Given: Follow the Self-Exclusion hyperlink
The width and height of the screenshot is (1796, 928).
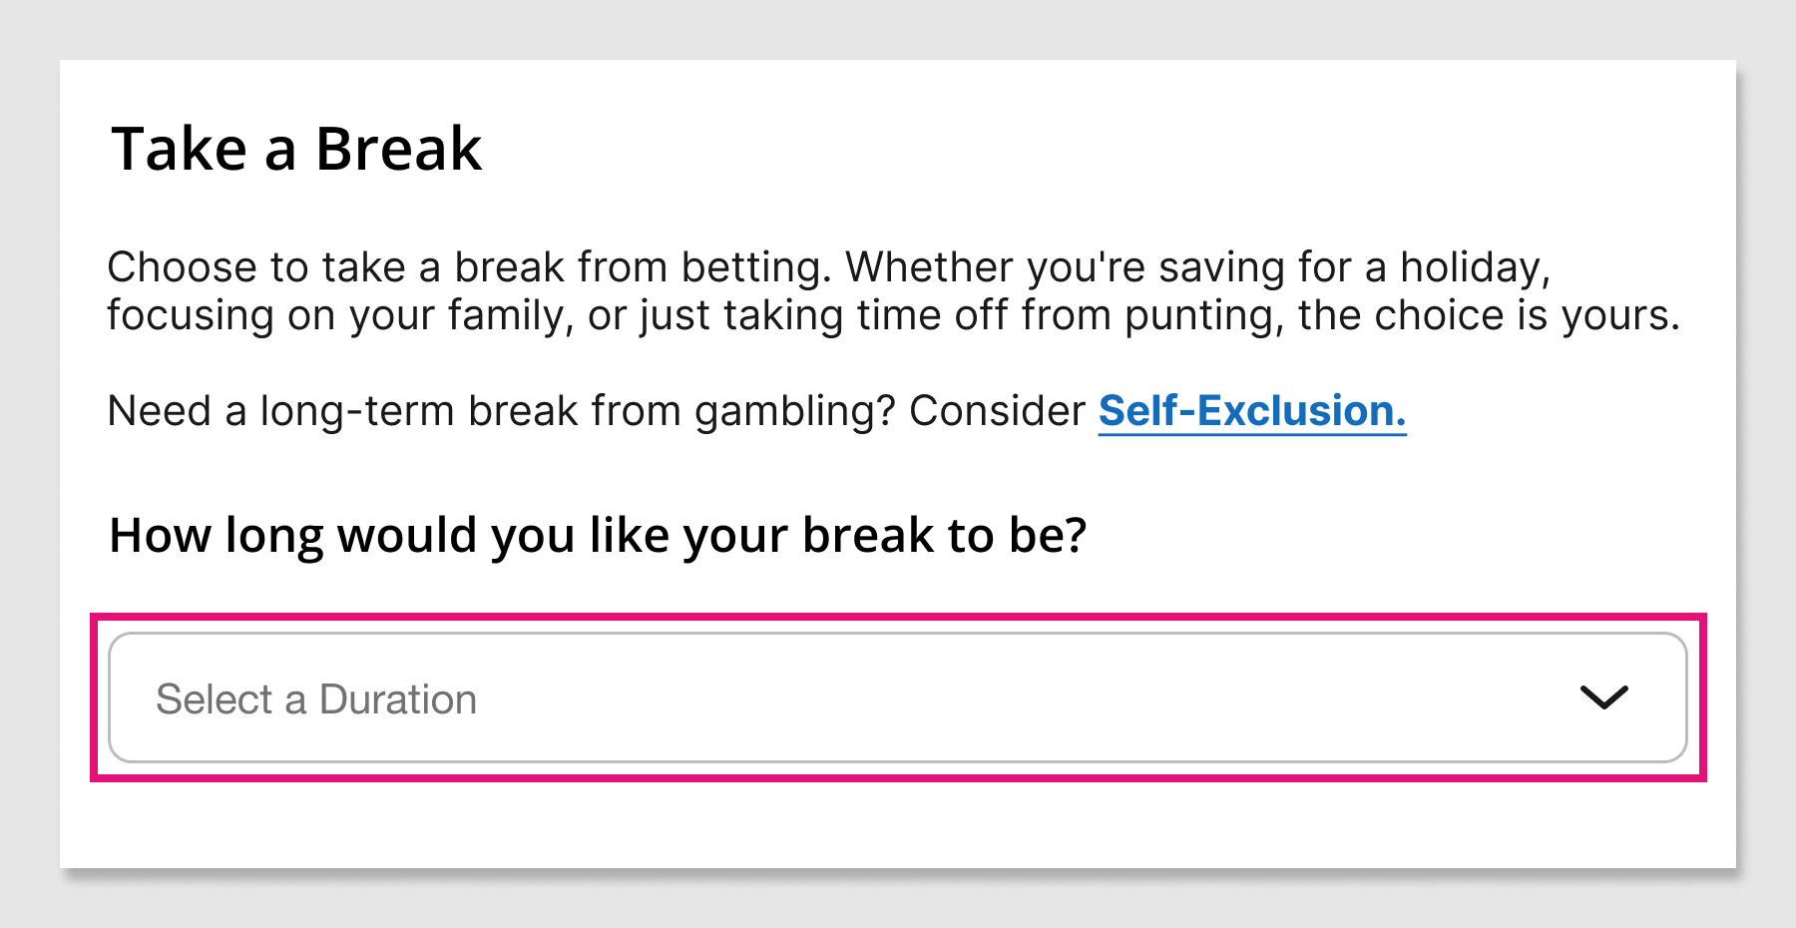Looking at the screenshot, I should 1250,410.
